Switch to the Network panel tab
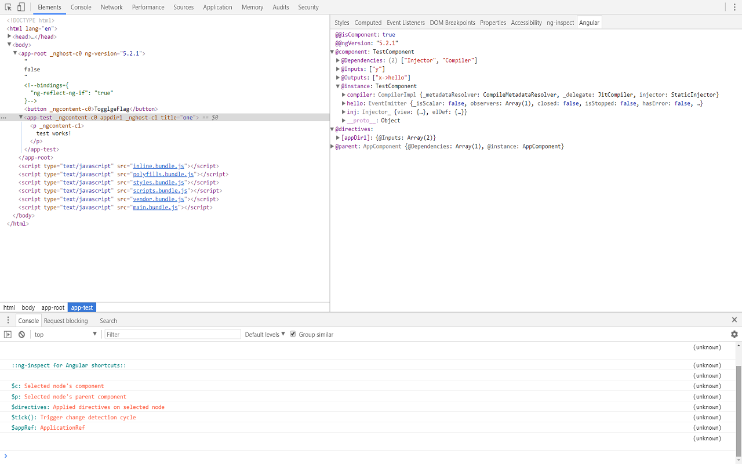 pos(111,7)
